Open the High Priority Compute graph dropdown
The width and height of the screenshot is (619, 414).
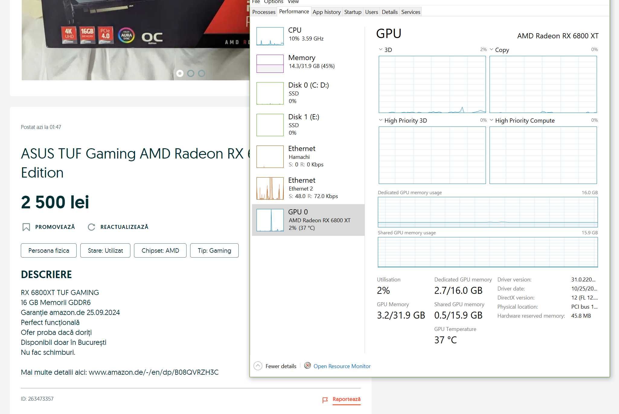click(x=491, y=120)
